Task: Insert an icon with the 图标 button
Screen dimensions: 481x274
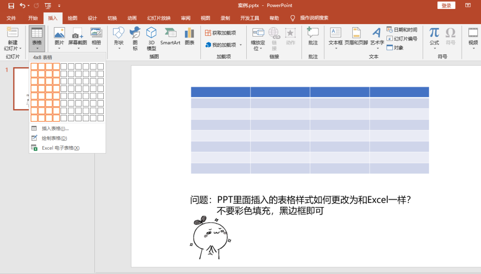Action: pyautogui.click(x=135, y=38)
